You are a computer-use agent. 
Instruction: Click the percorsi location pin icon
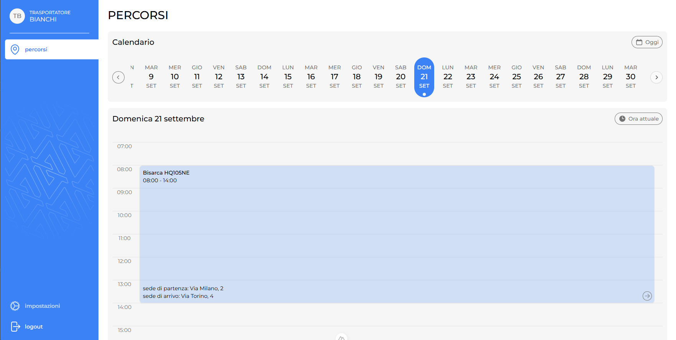click(x=15, y=49)
